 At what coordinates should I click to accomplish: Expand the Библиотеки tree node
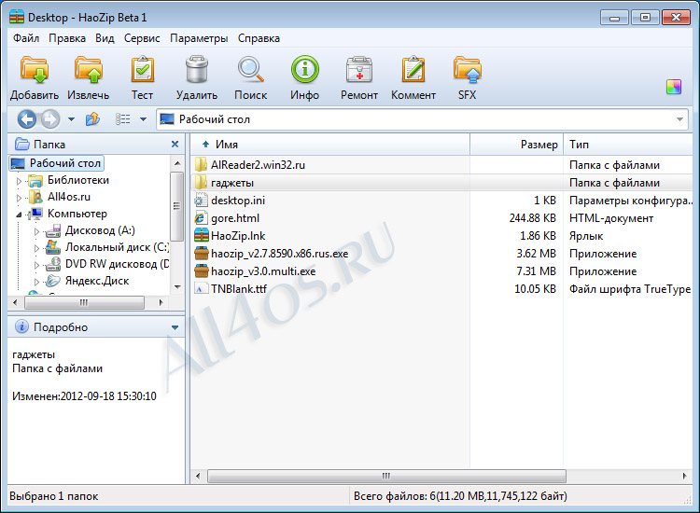(20, 181)
